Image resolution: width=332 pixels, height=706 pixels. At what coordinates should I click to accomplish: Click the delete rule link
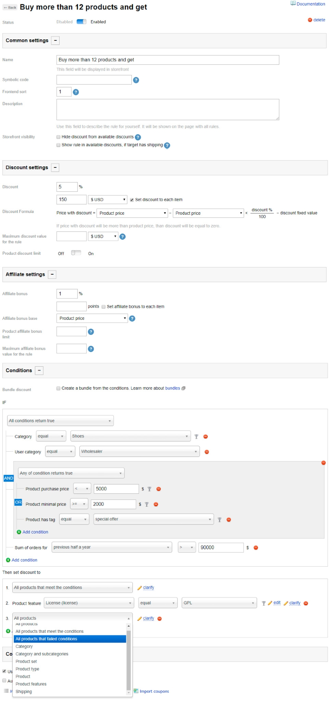316,20
